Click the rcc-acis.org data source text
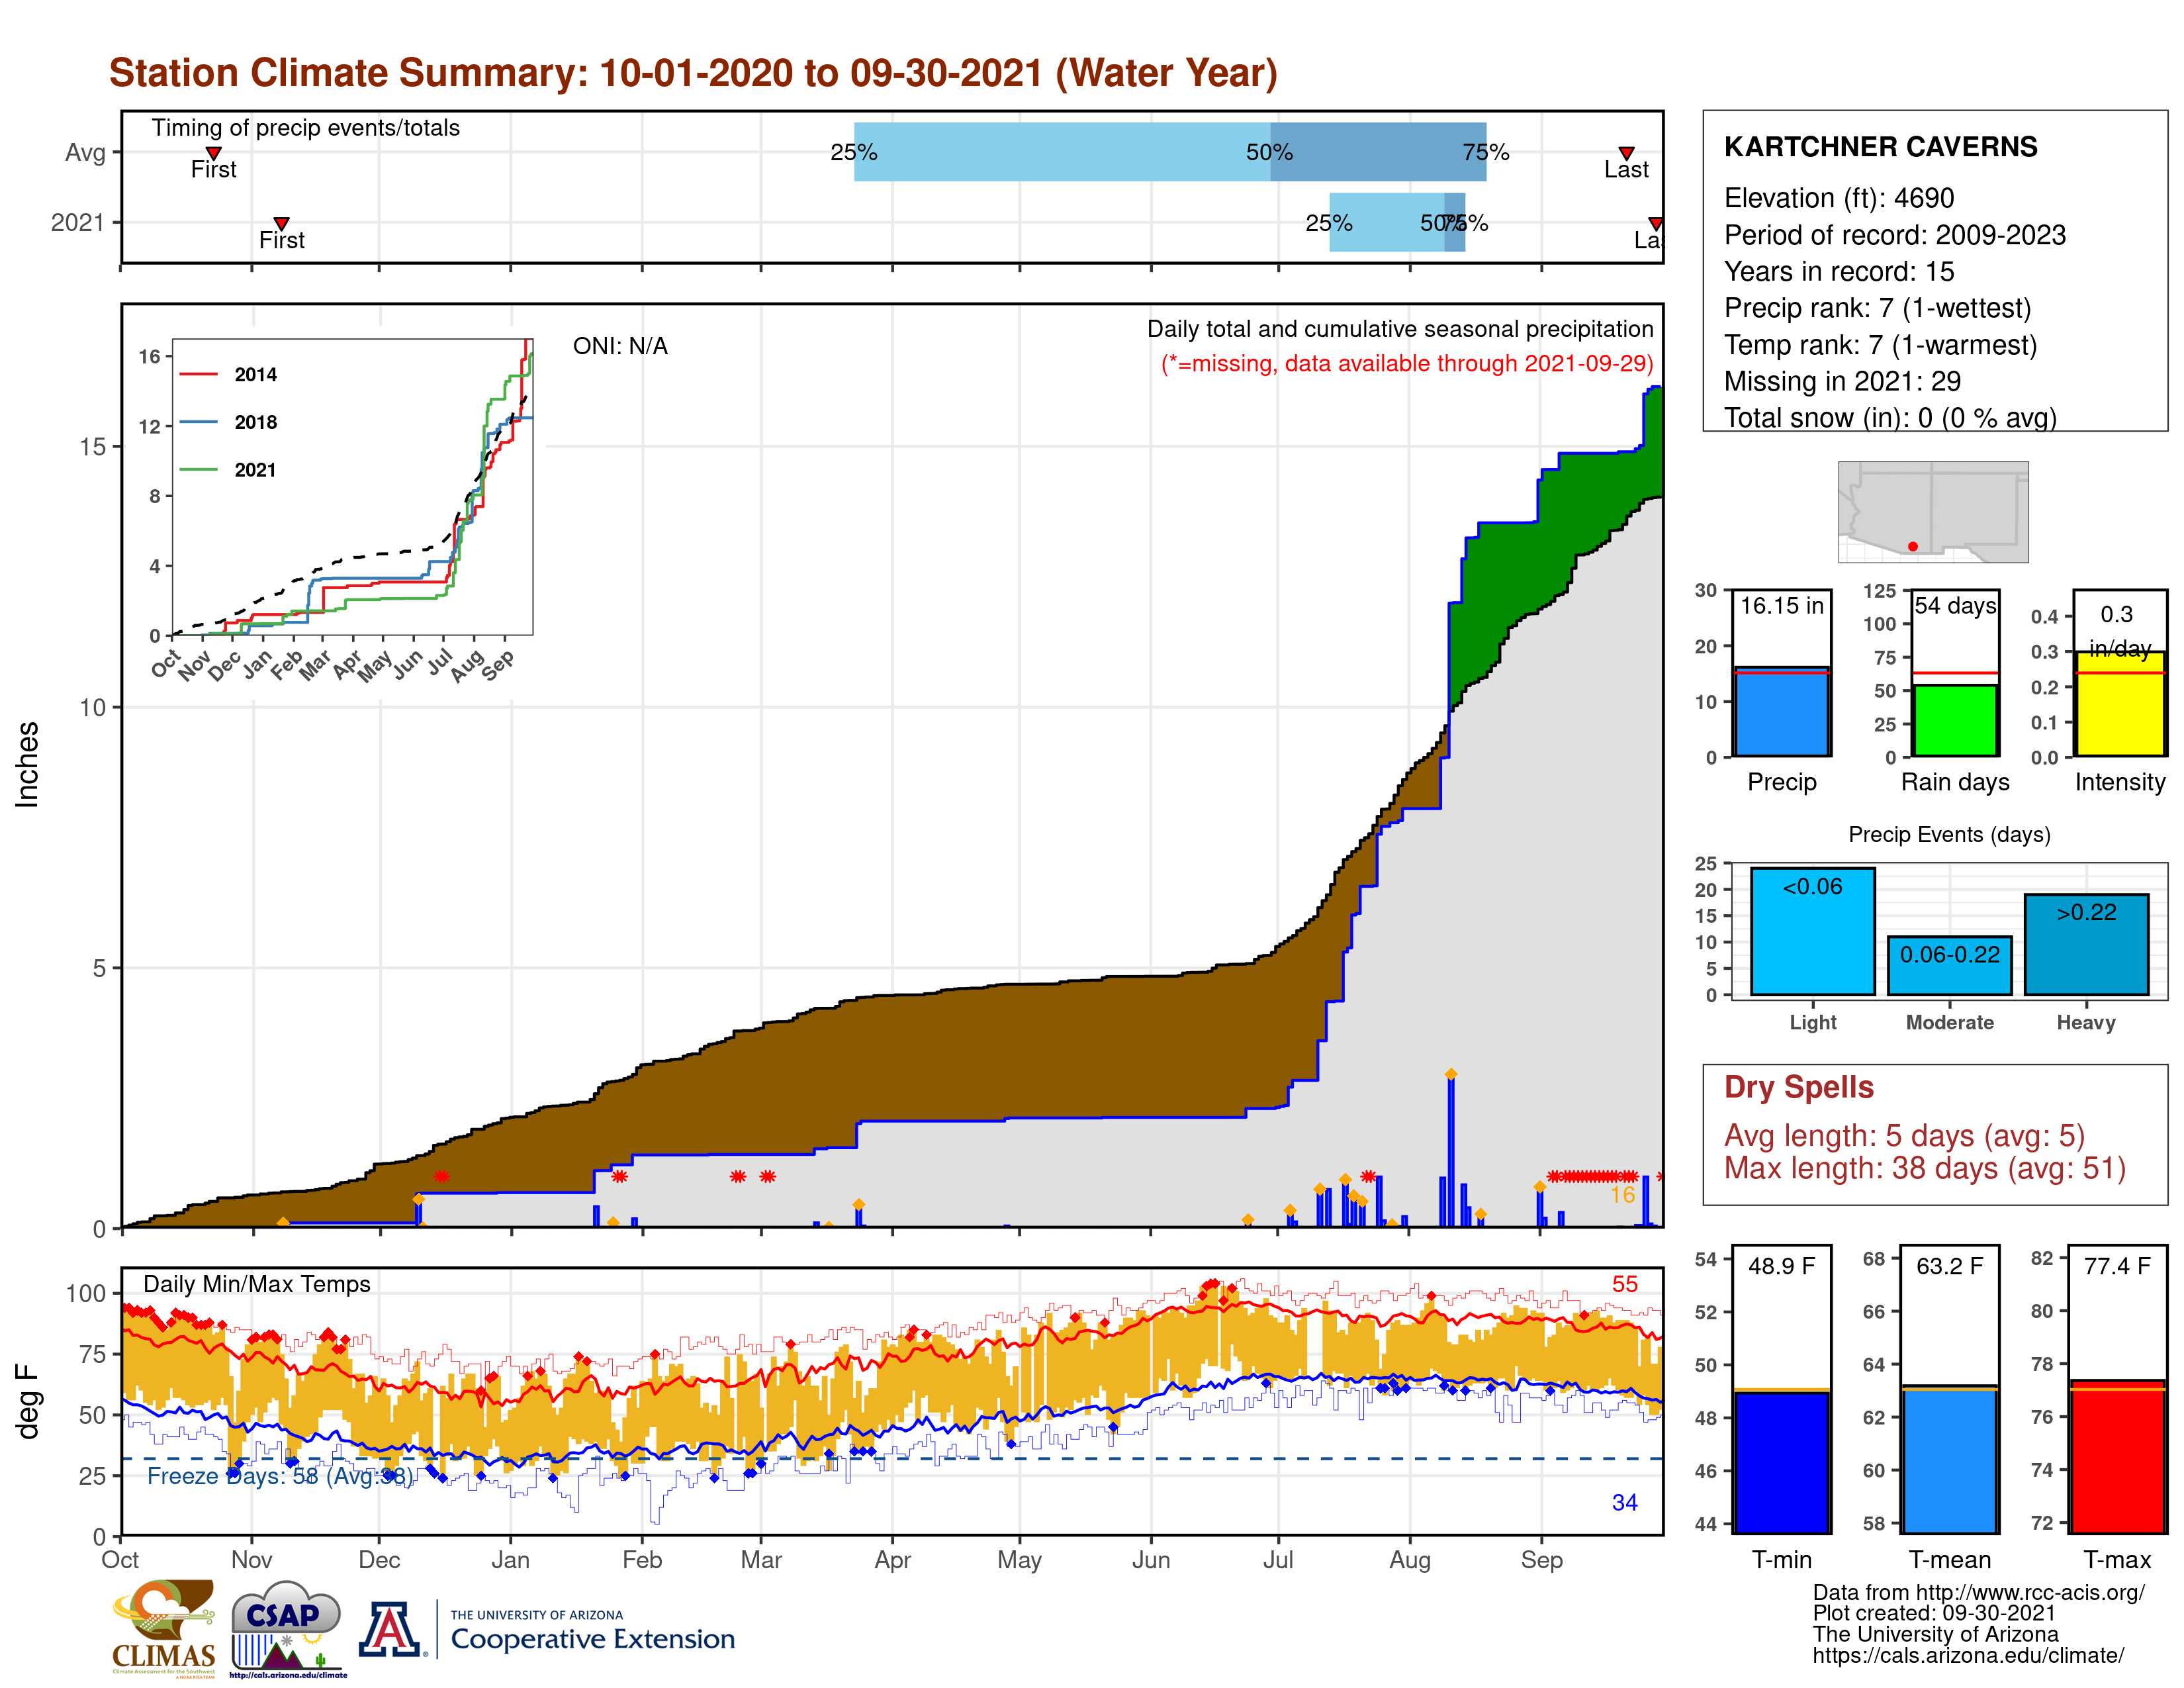 (1978, 1593)
